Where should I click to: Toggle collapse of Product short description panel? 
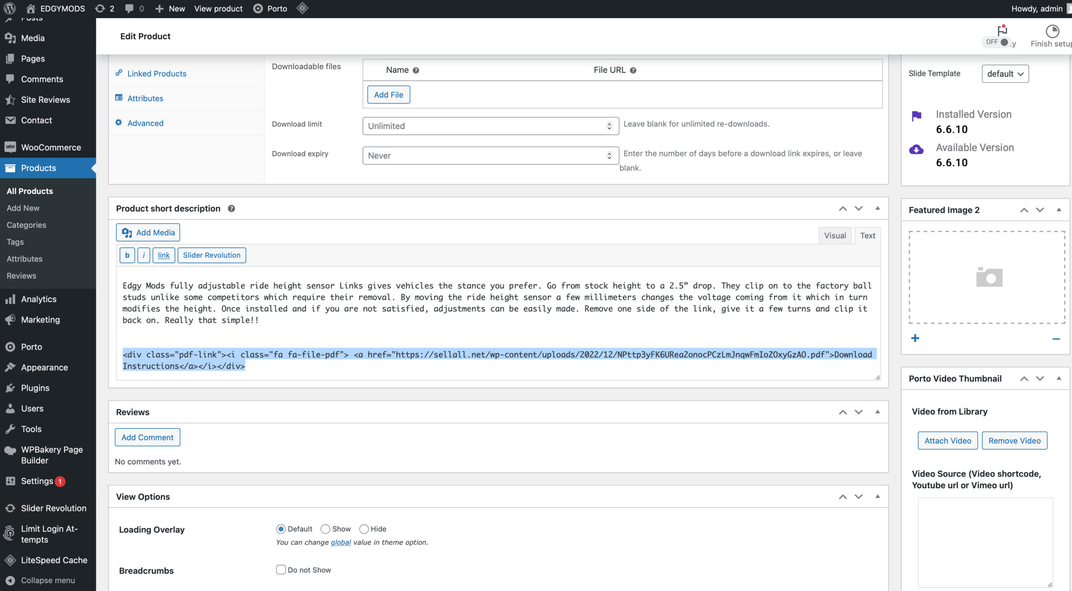pyautogui.click(x=878, y=208)
